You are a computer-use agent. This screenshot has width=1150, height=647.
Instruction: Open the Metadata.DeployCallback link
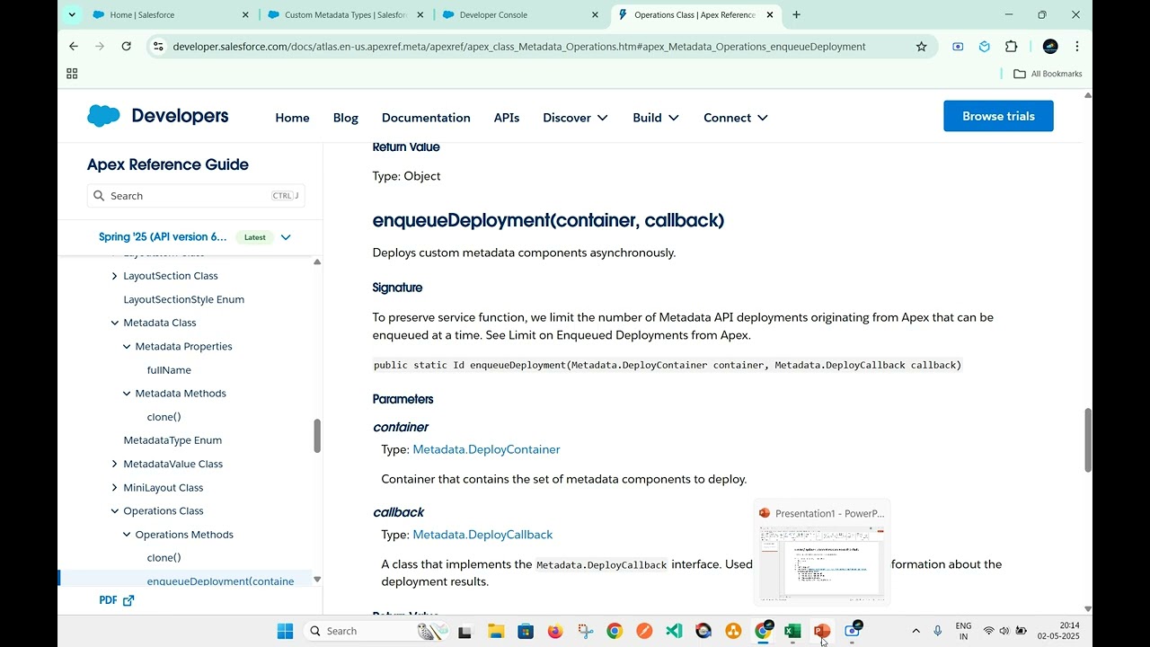click(x=482, y=535)
